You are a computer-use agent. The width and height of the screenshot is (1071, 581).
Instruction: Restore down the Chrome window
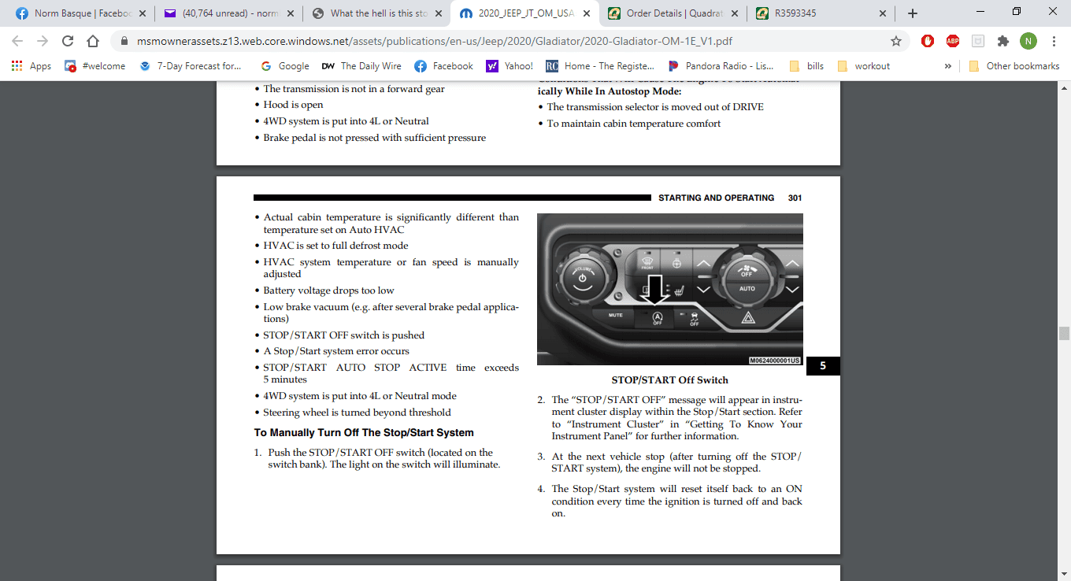click(x=1017, y=12)
